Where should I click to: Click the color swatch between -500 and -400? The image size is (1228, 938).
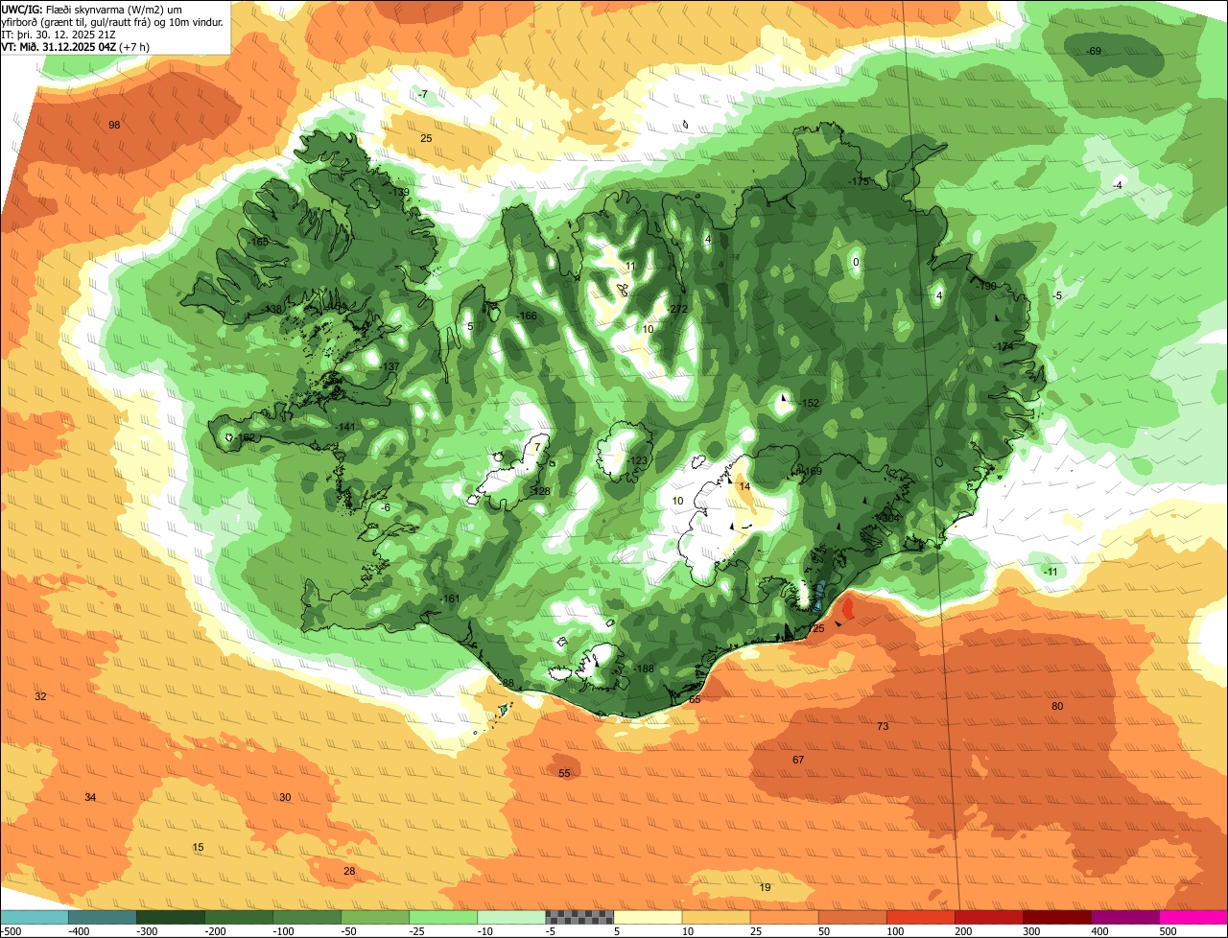(x=35, y=917)
